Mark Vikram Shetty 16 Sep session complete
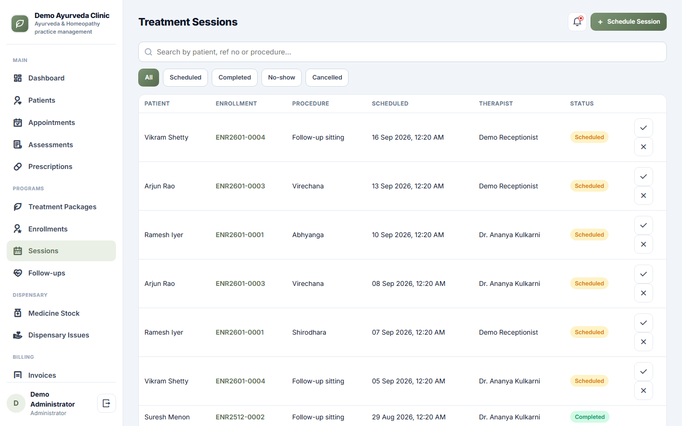The image size is (682, 426). pos(644,128)
